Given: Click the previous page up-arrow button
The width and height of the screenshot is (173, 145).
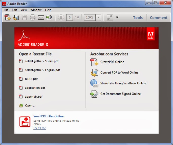Looking at the screenshot, I should click(x=61, y=17).
